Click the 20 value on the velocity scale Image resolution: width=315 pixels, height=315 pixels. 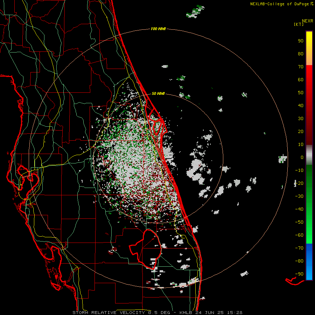tap(301, 132)
